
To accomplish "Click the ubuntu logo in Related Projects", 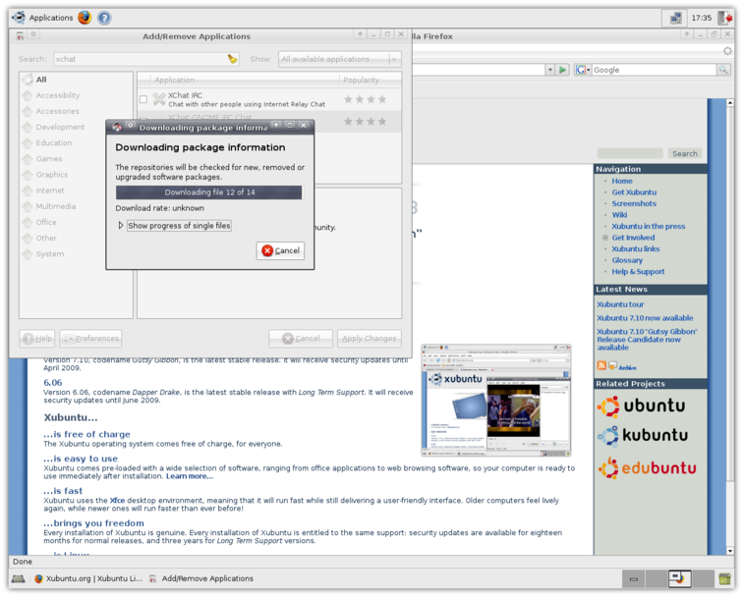I will pos(642,407).
